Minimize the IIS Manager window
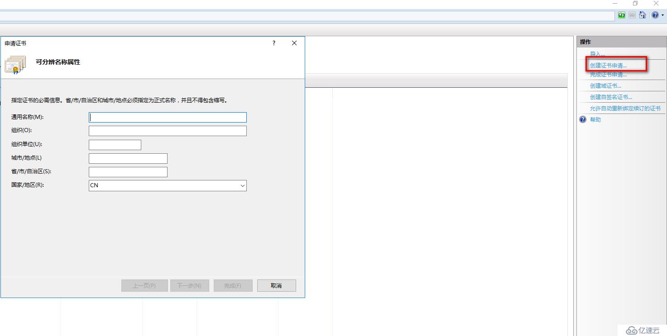Image resolution: width=667 pixels, height=336 pixels. pos(615,4)
